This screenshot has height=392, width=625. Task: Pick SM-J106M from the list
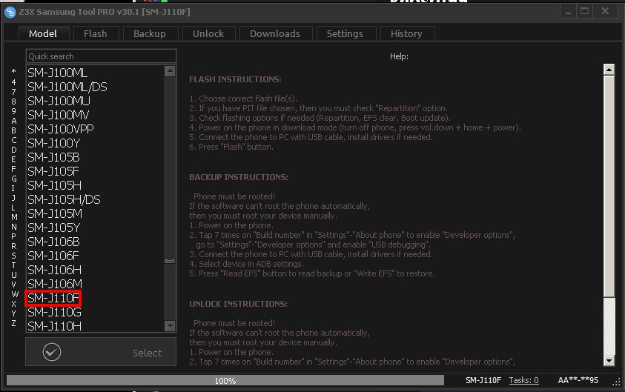click(55, 284)
